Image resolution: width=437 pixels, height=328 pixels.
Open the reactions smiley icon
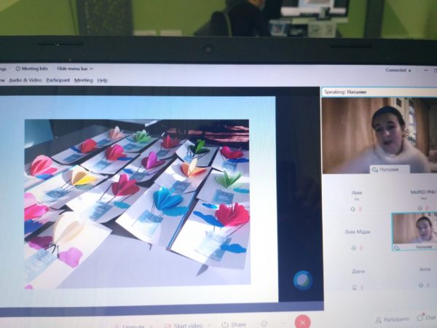(264, 324)
